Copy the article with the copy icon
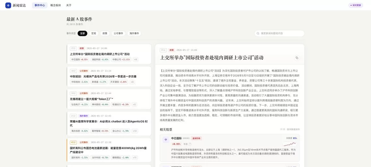 pyautogui.click(x=297, y=58)
